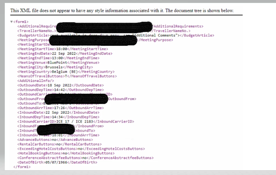This screenshot has width=276, height=175.
Task: Click the closing MeetingPurpose tag
Action: [x=155, y=40]
